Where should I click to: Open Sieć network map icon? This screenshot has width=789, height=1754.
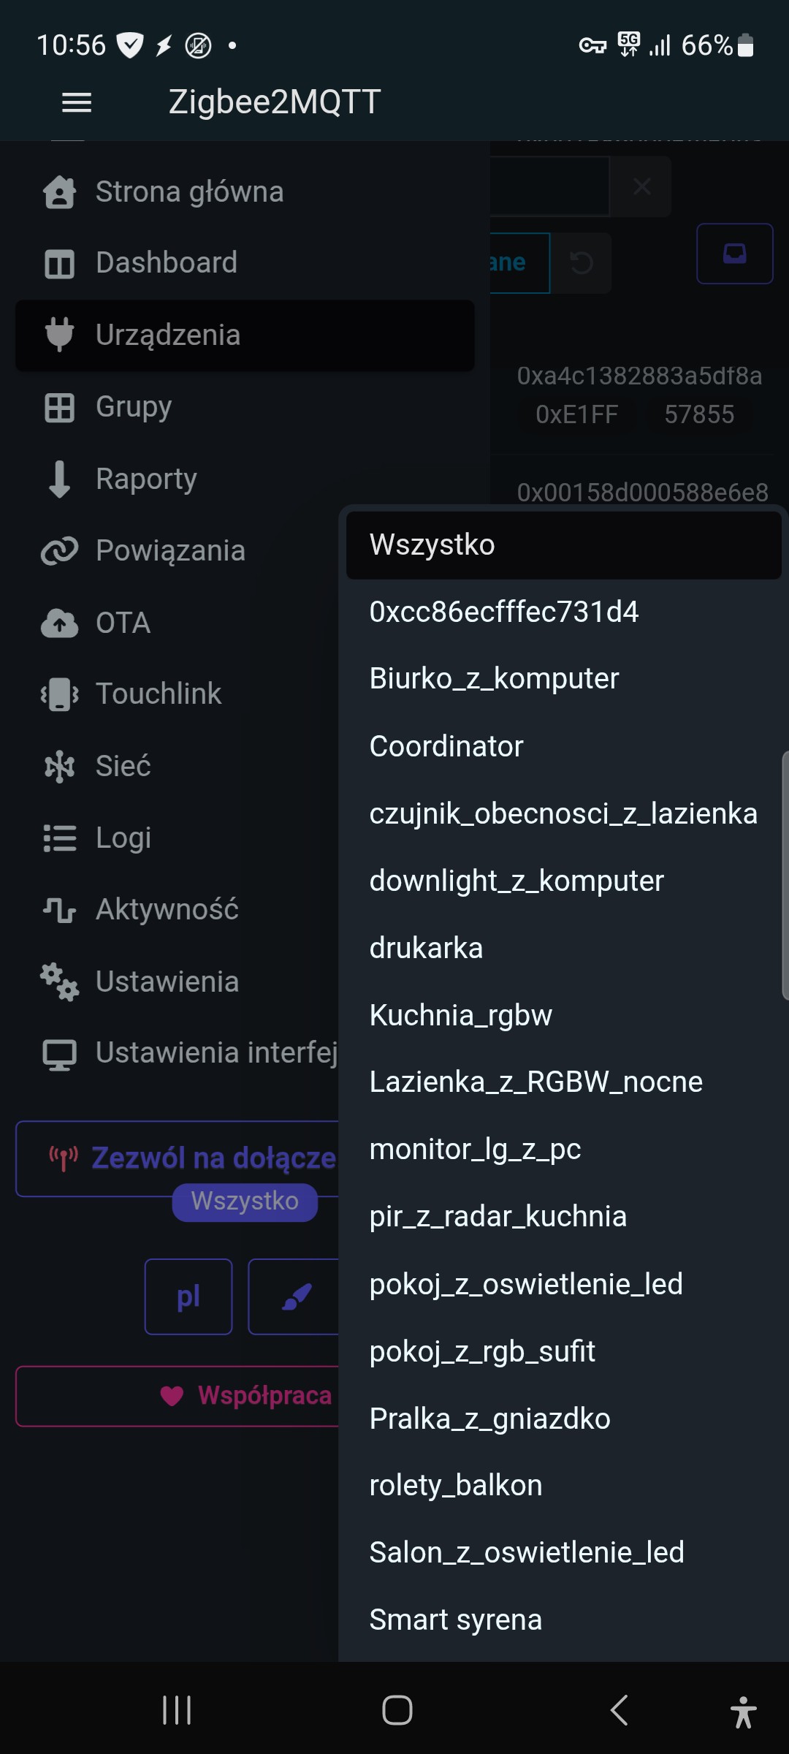tap(59, 767)
